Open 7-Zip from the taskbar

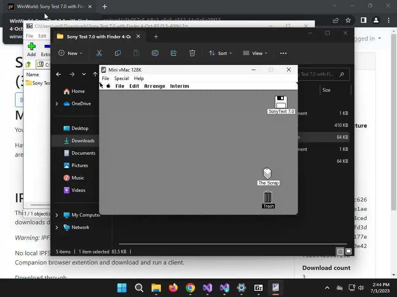[259, 288]
